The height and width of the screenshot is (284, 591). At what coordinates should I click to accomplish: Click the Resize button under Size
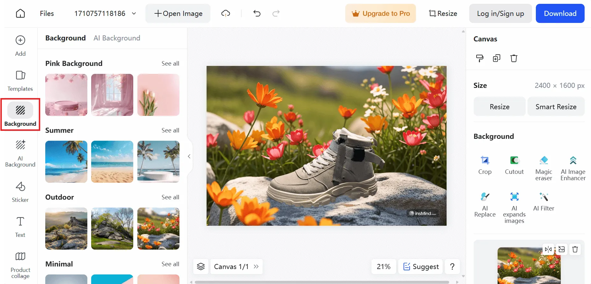[500, 107]
